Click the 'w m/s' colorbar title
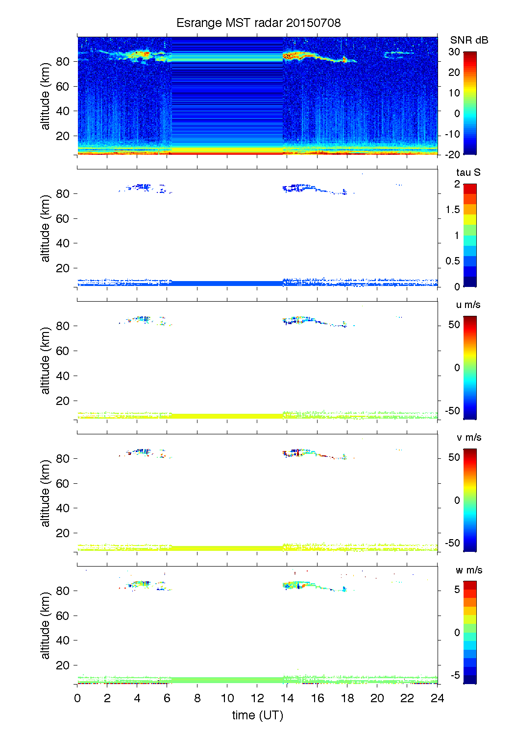The height and width of the screenshot is (735, 515). [x=468, y=570]
